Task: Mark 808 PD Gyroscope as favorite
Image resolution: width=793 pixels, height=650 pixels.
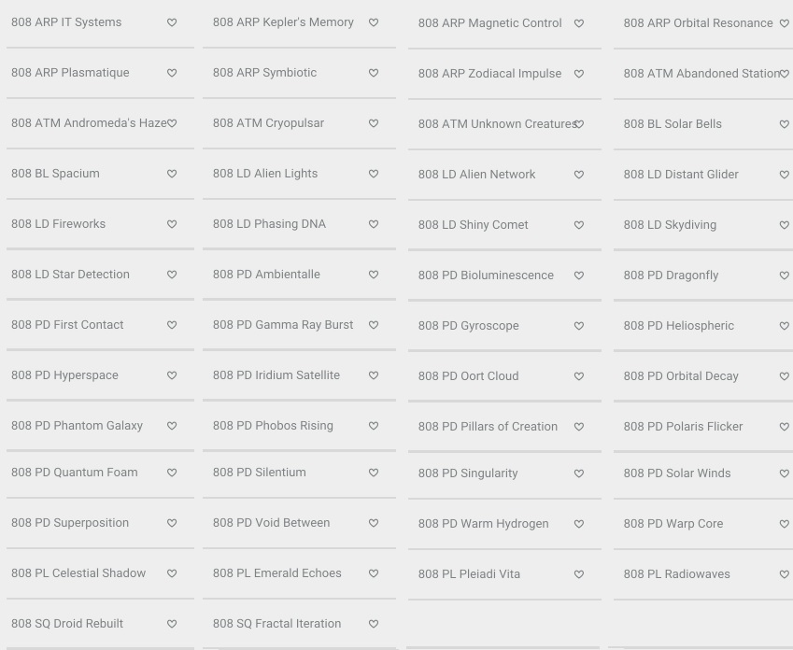Action: tap(579, 326)
